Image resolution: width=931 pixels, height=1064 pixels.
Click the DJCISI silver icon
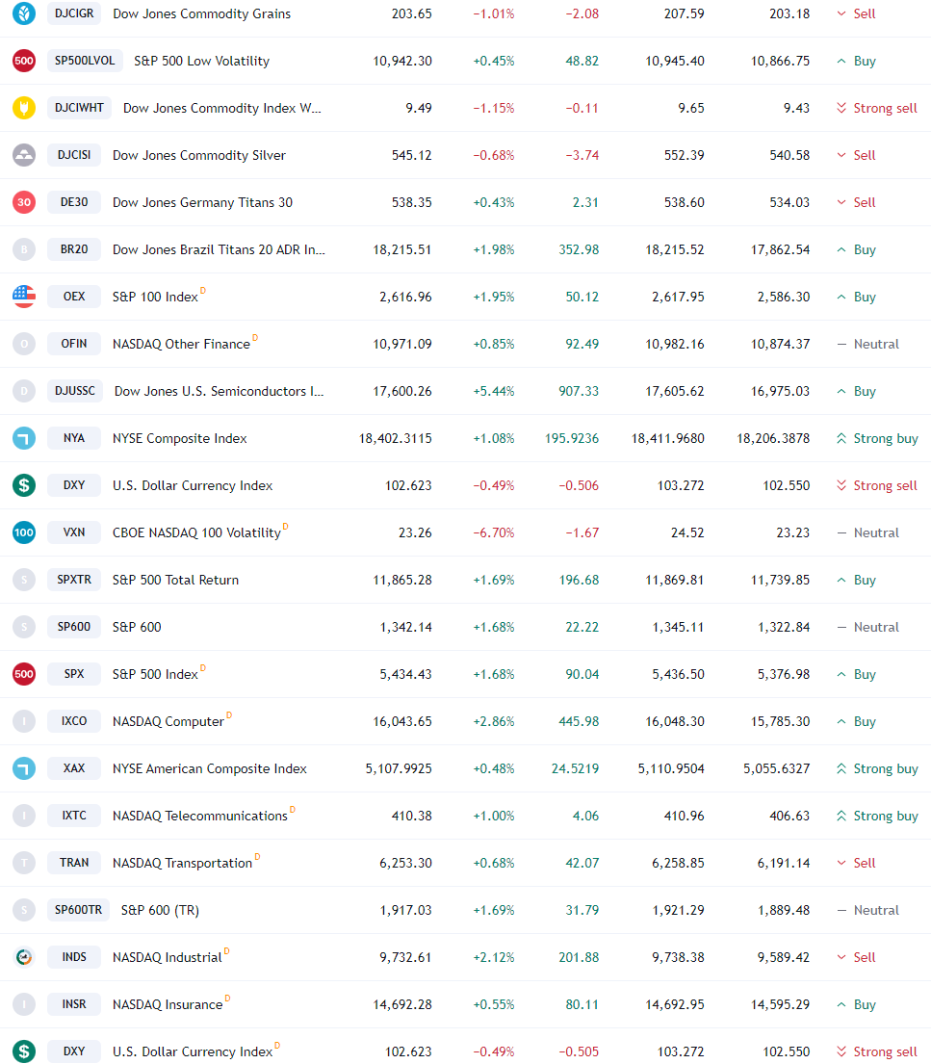(24, 155)
